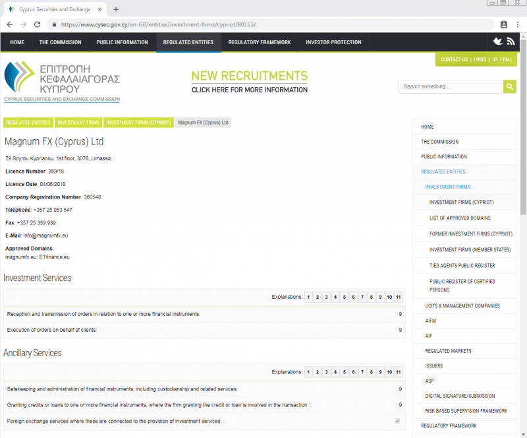Open INVESTMENT FIRMS (MEMBER STATES)
Screen dimensions: 527x438
(464, 250)
